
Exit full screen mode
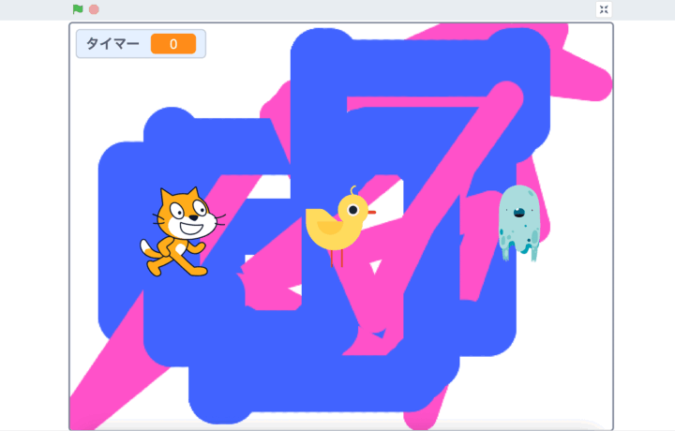point(604,9)
